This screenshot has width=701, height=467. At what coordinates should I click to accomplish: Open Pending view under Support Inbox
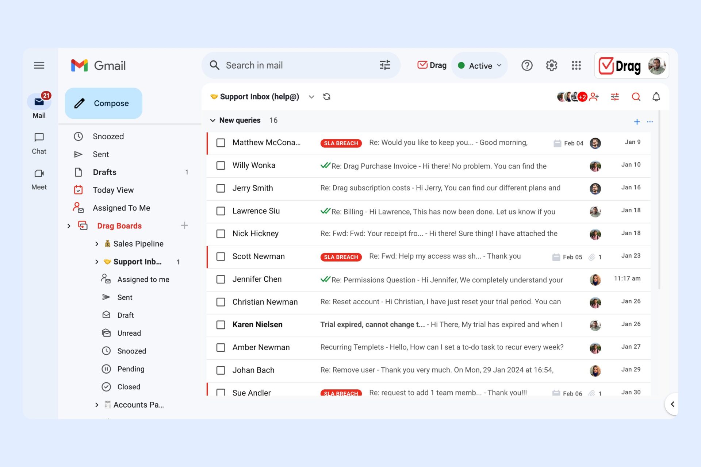tap(131, 369)
